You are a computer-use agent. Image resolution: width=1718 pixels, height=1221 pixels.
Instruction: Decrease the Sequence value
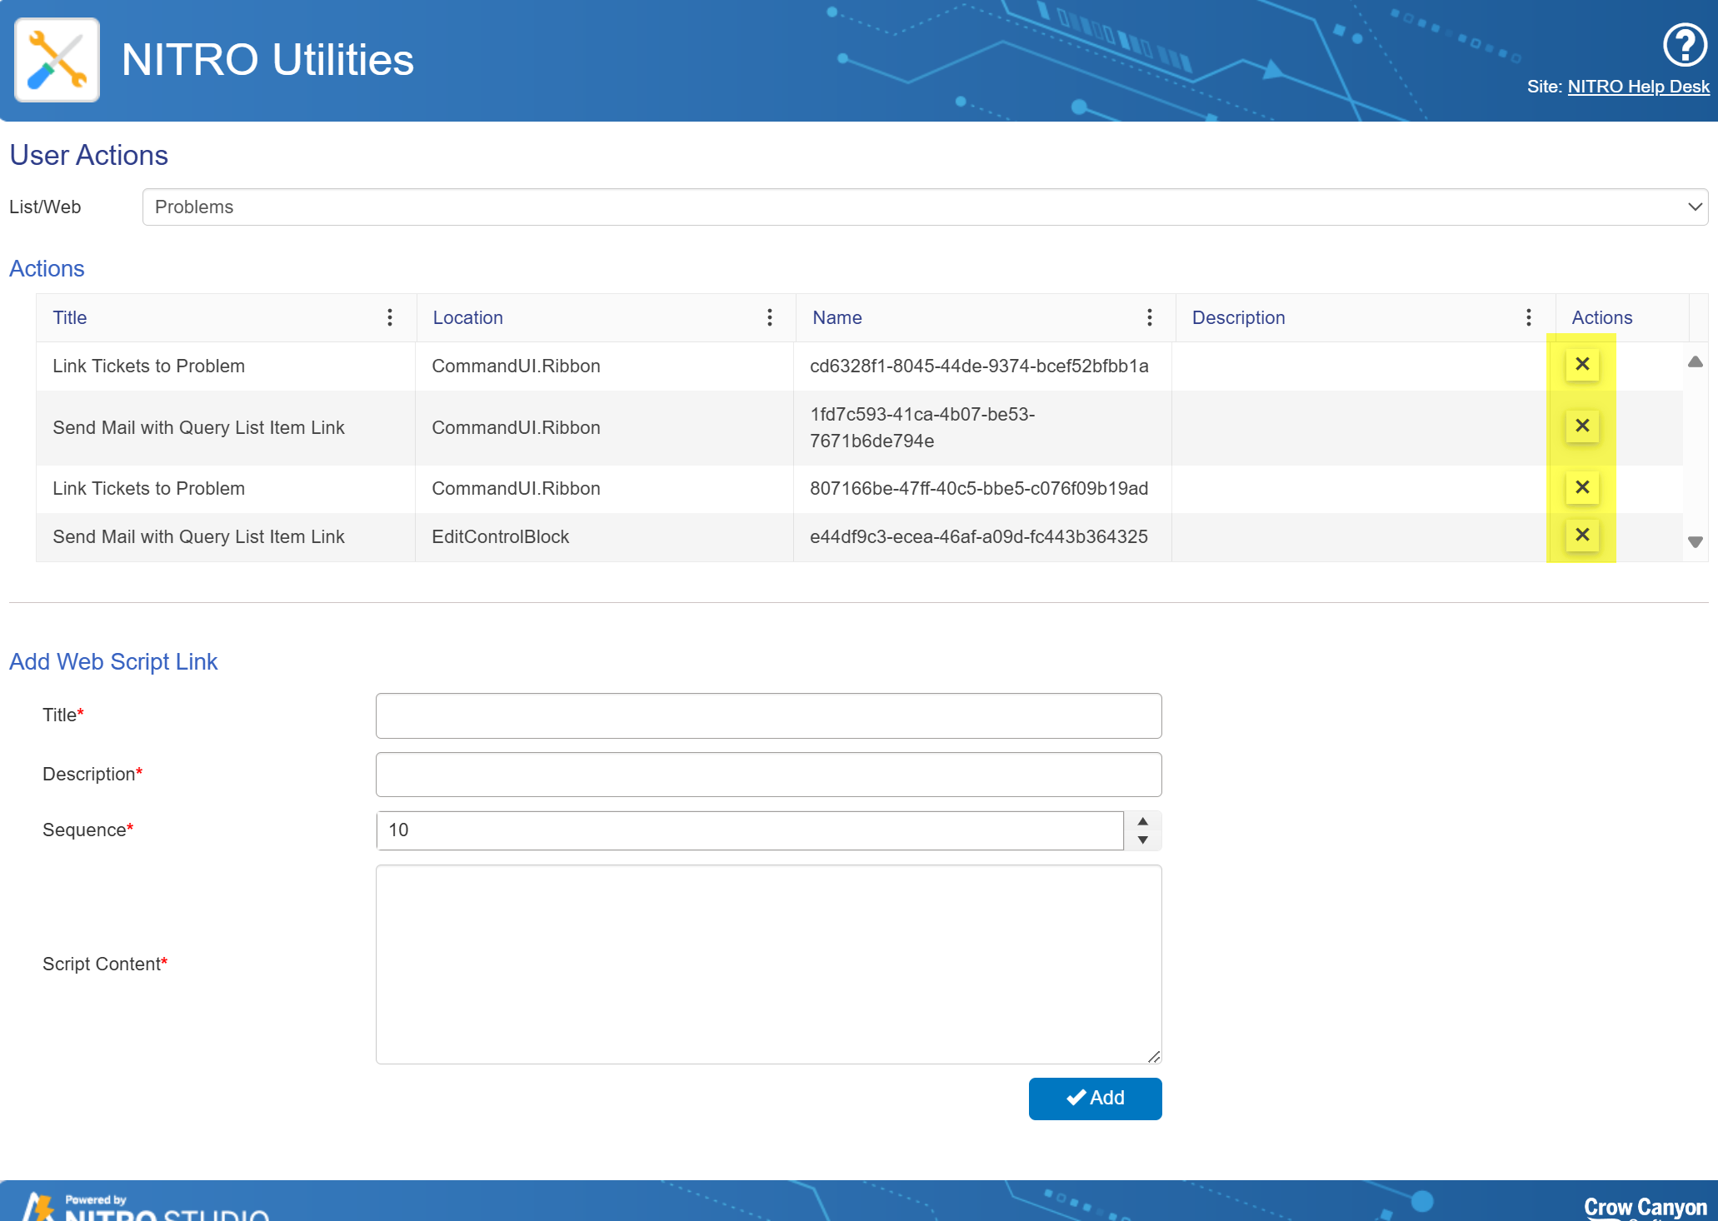coord(1143,840)
